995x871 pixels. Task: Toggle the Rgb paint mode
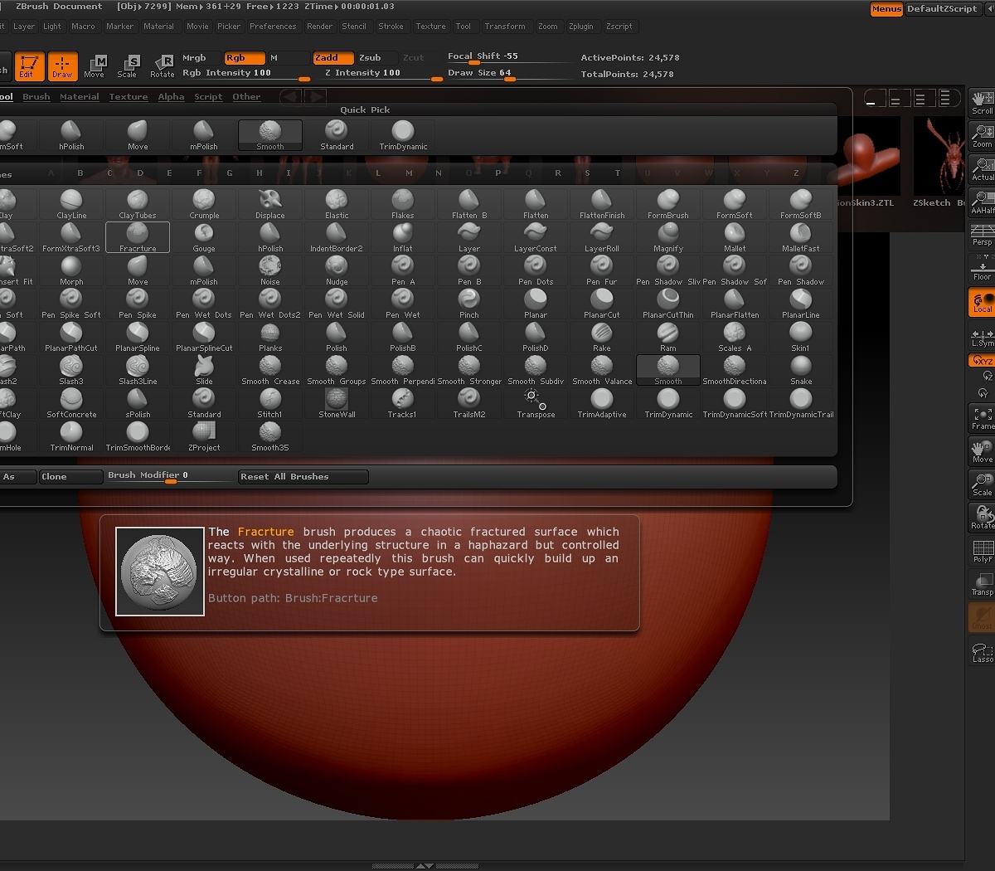click(245, 58)
